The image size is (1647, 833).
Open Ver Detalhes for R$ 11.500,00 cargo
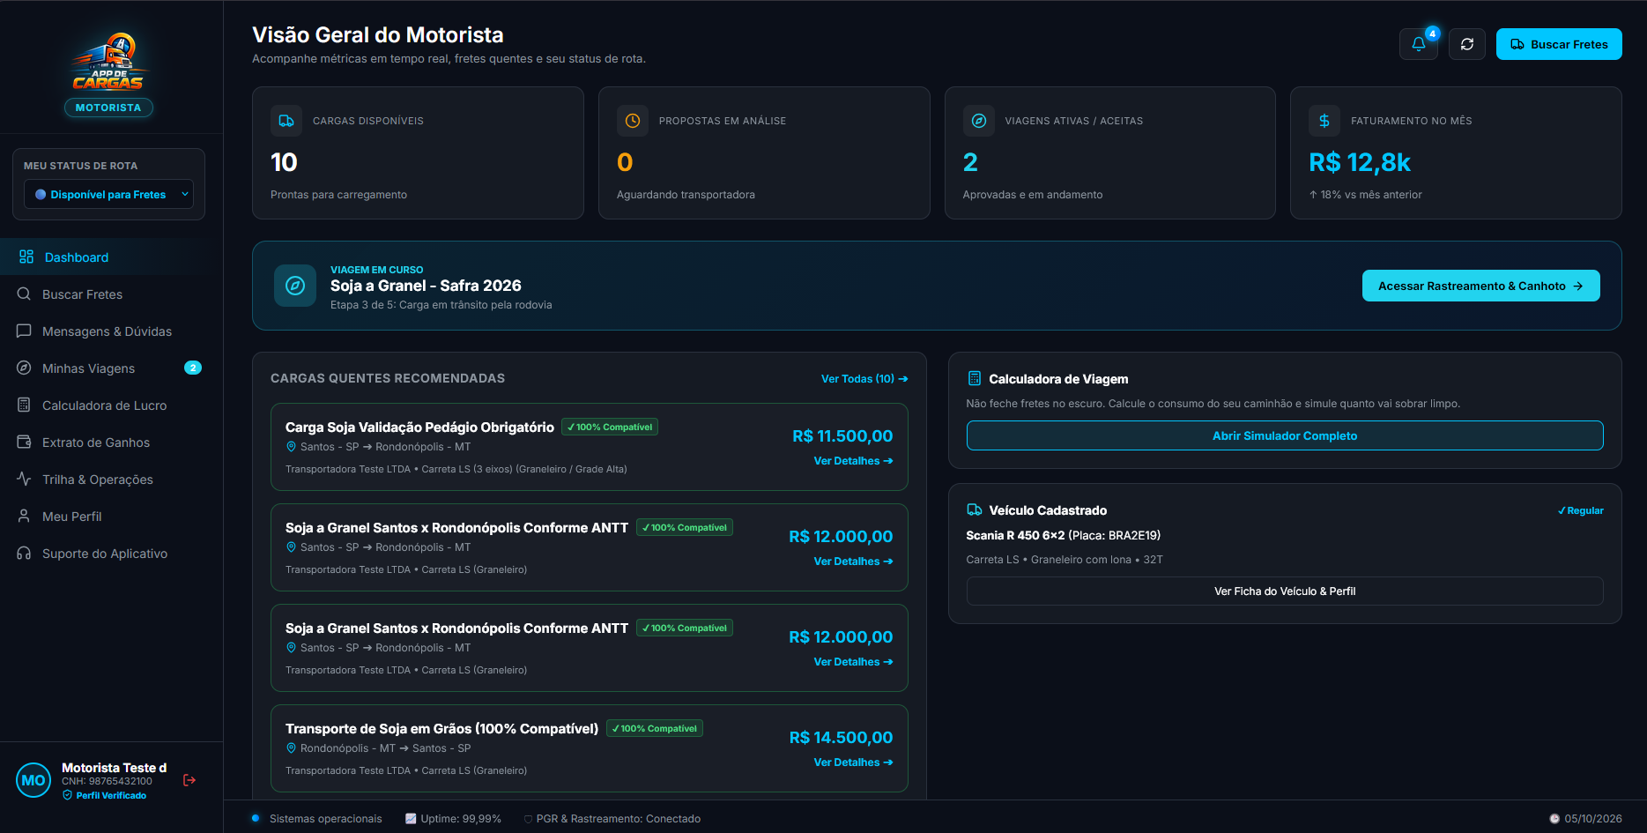[853, 461]
